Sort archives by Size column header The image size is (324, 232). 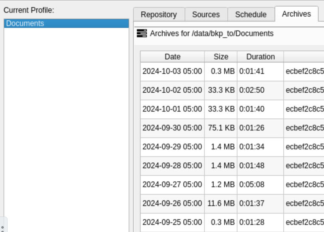coord(221,57)
